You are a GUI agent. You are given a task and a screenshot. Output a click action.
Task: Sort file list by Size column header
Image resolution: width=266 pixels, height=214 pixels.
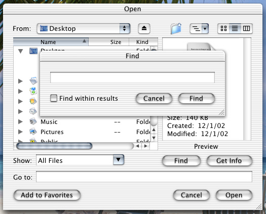pyautogui.click(x=109, y=42)
